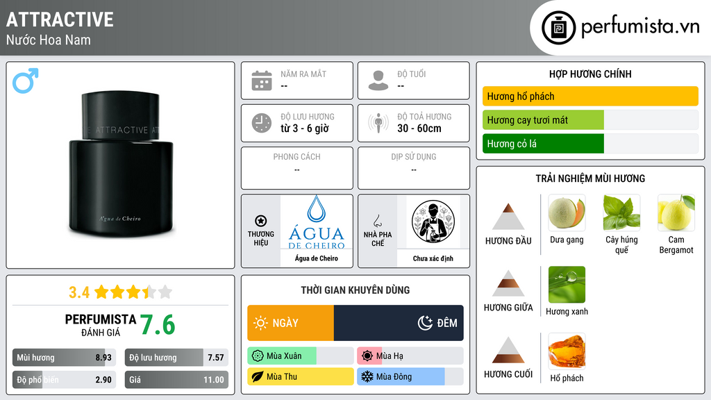Click the person silhouette icon for Độ tuổi
711x400 pixels.
(x=378, y=81)
